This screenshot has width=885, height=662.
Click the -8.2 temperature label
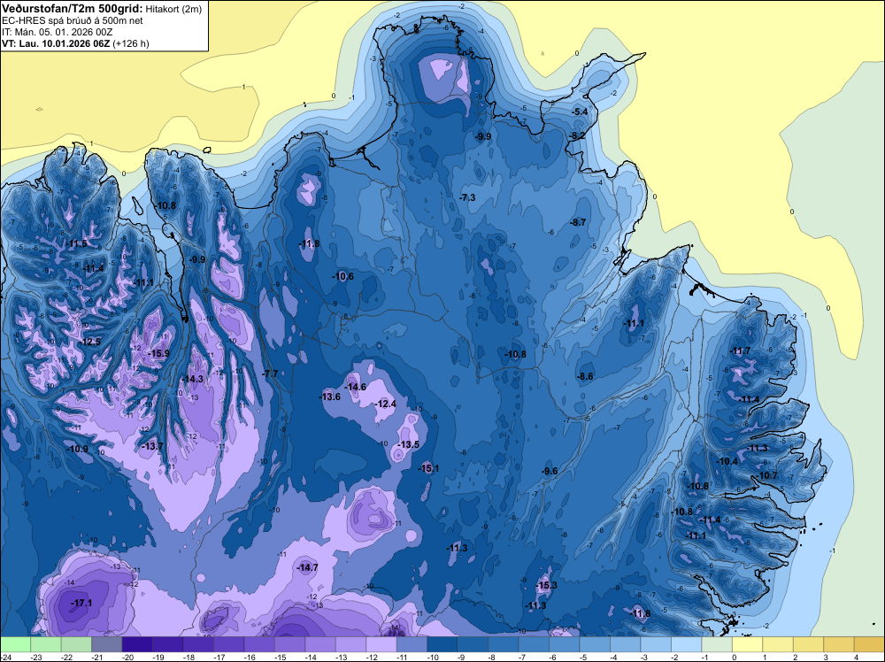[x=577, y=135]
